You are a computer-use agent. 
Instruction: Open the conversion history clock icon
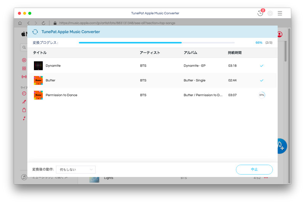point(260,13)
